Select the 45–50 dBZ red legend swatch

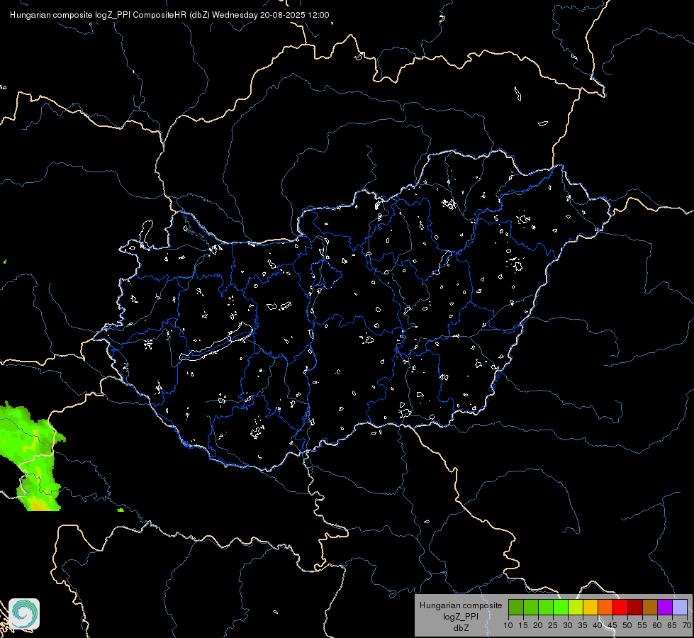point(620,607)
